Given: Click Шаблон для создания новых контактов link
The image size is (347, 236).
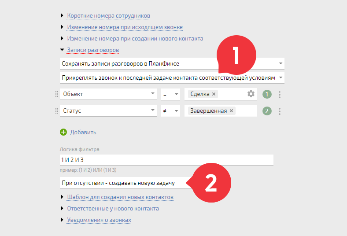Looking at the screenshot, I should (120, 197).
